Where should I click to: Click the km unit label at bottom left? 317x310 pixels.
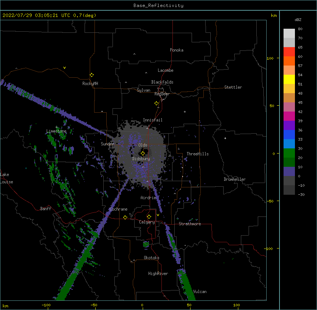point(6,306)
